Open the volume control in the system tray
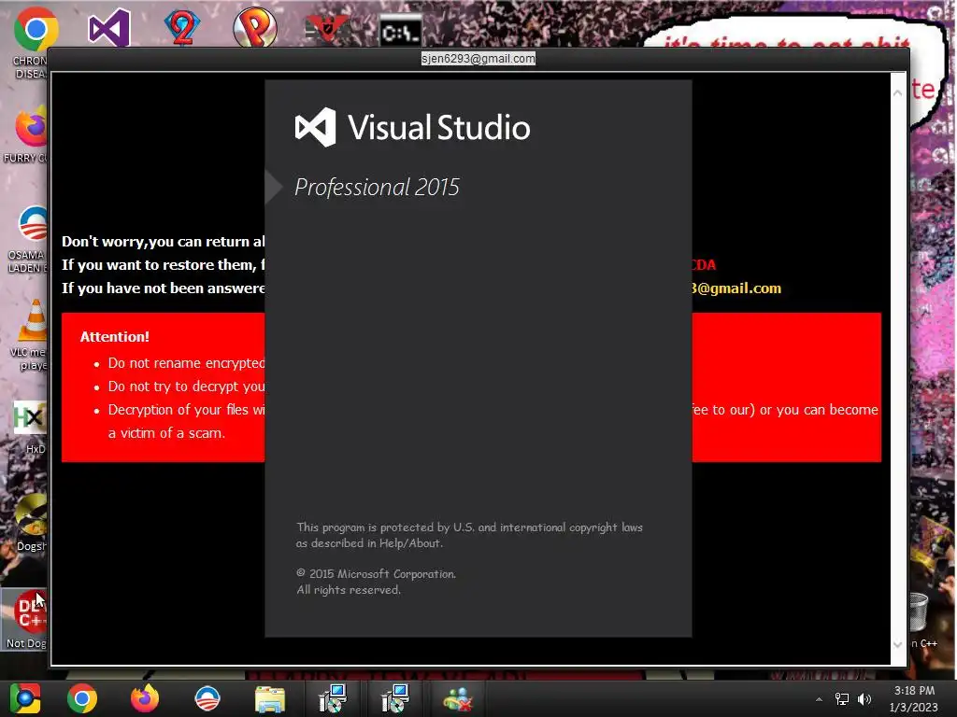The width and height of the screenshot is (957, 717). [864, 699]
